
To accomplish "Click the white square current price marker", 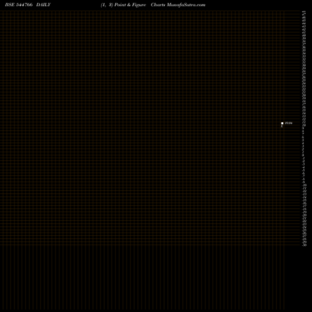I will [x=282, y=123].
